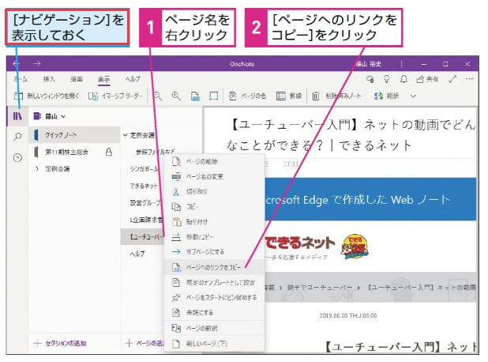Click the lightbulb icon in the header
Viewport: 488px width, 362px height.
387,80
